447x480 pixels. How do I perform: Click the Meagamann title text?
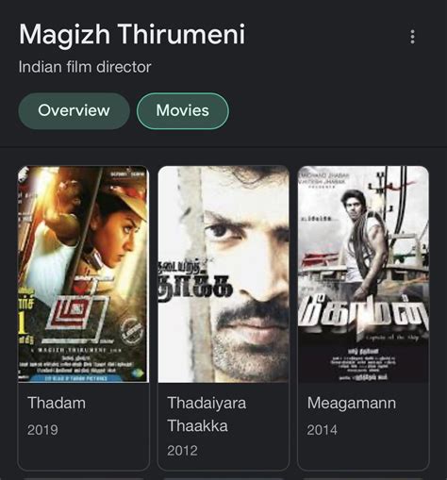352,403
